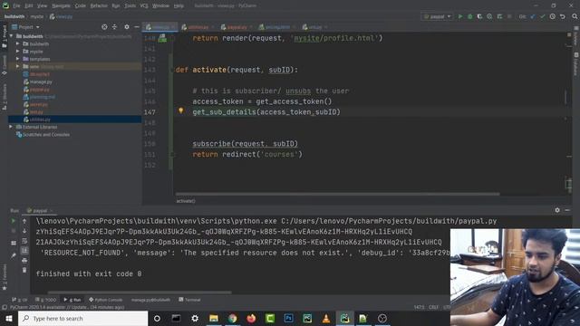This screenshot has height=326, width=580.
Task: Toggle soft-wrap in Run console
Action: point(24,241)
